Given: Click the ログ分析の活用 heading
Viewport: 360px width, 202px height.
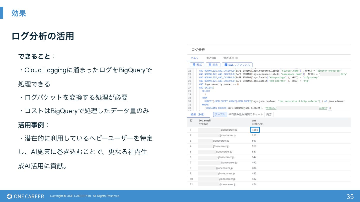Looking at the screenshot, I should 43,36.
